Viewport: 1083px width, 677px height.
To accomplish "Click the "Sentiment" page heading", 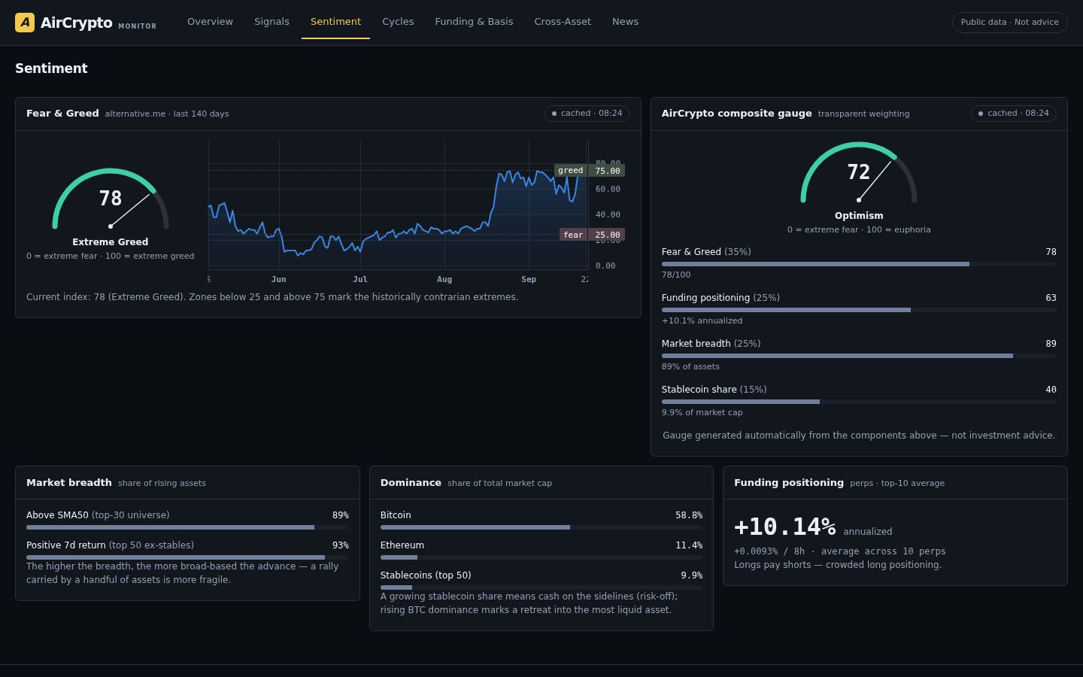I will [x=51, y=68].
